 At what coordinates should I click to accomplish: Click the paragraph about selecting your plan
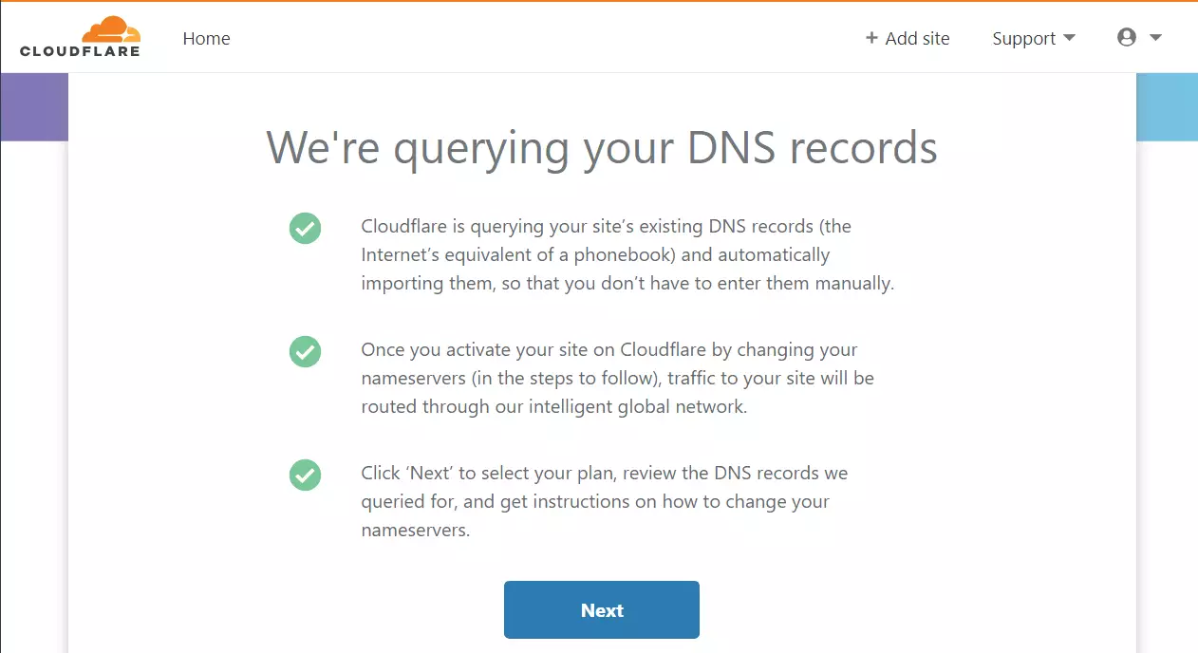click(x=604, y=501)
